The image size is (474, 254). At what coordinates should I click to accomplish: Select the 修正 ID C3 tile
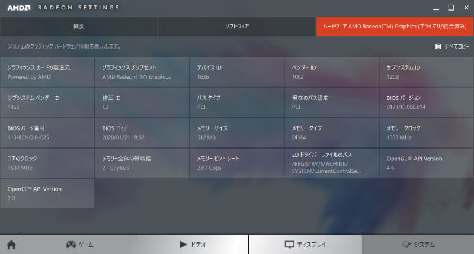142,102
